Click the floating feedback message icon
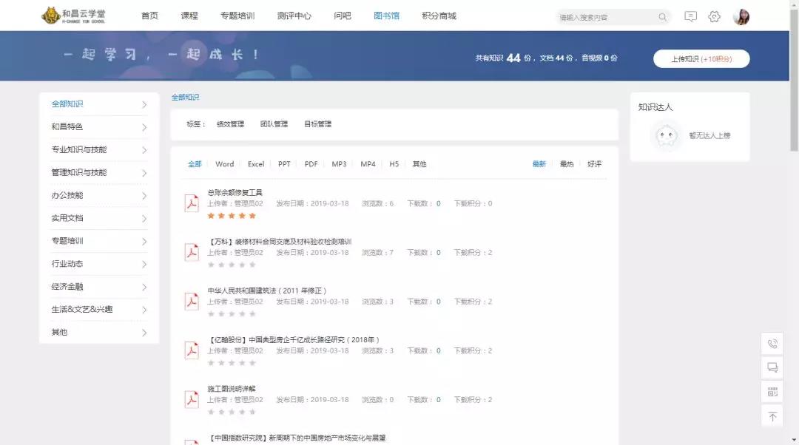This screenshot has width=799, height=445. pyautogui.click(x=772, y=367)
